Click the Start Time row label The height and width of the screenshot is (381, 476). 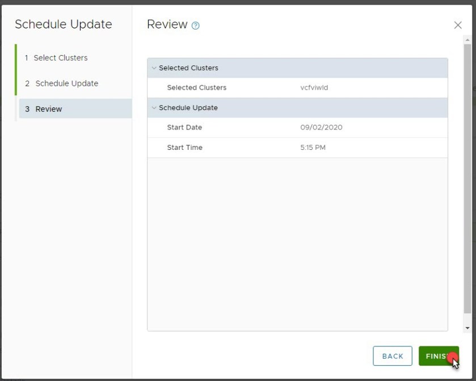184,148
